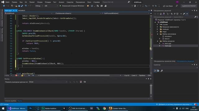This screenshot has width=199, height=111.
Task: Pin the main.cpp tab
Action: pos(14,10)
